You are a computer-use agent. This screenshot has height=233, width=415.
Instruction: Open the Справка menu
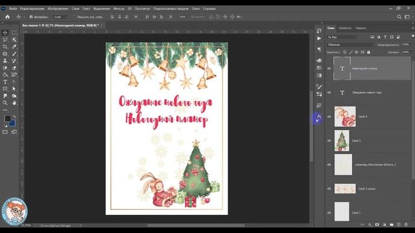209,8
